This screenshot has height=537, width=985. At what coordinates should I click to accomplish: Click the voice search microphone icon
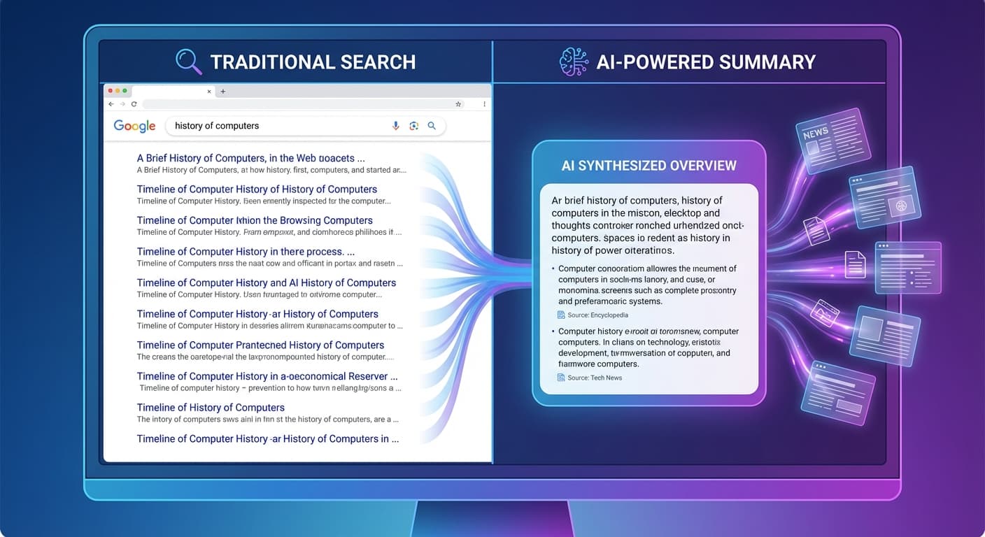click(x=395, y=125)
